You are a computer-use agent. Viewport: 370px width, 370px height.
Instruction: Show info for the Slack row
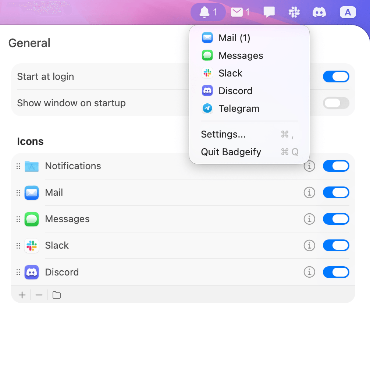point(309,245)
